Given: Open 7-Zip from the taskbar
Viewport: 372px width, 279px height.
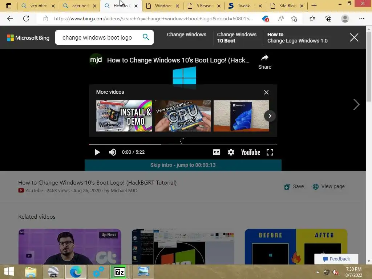Looking at the screenshot, I should (x=120, y=272).
